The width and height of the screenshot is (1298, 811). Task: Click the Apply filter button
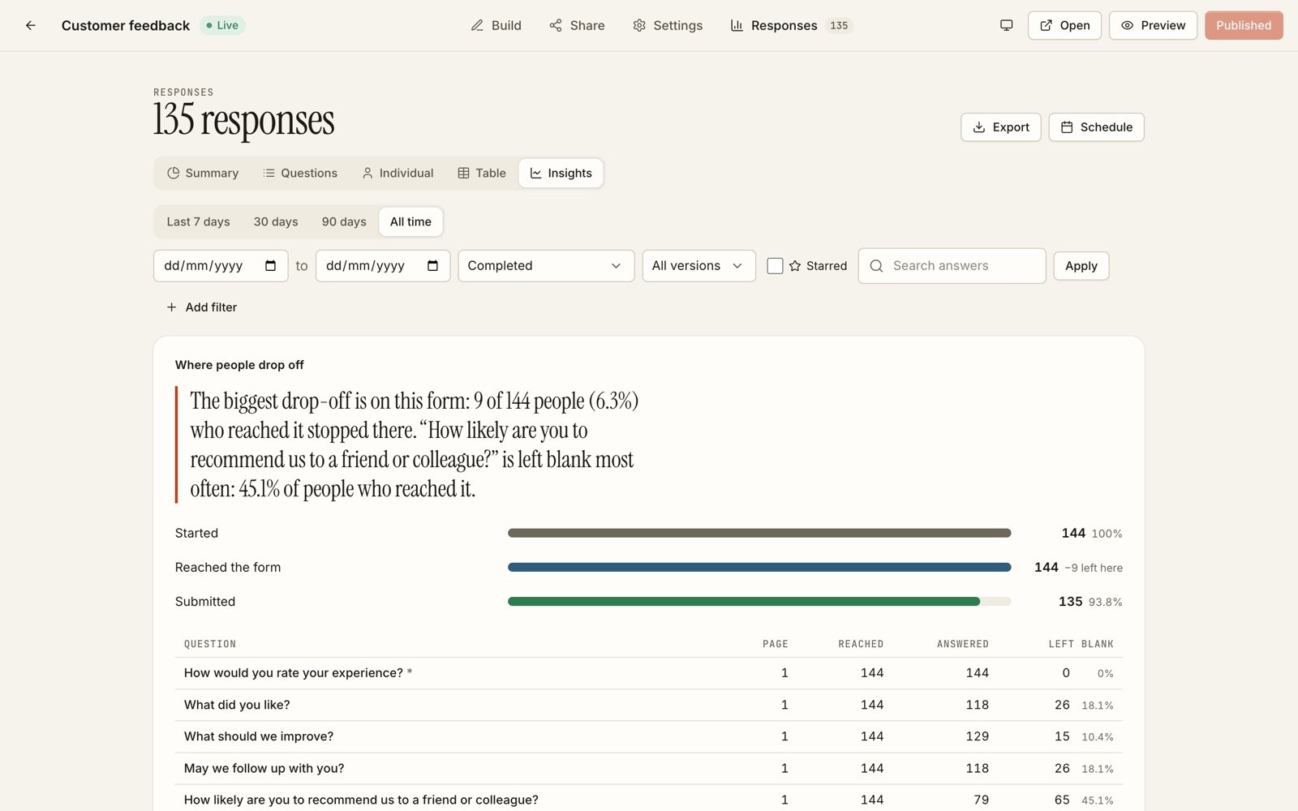click(x=1081, y=266)
